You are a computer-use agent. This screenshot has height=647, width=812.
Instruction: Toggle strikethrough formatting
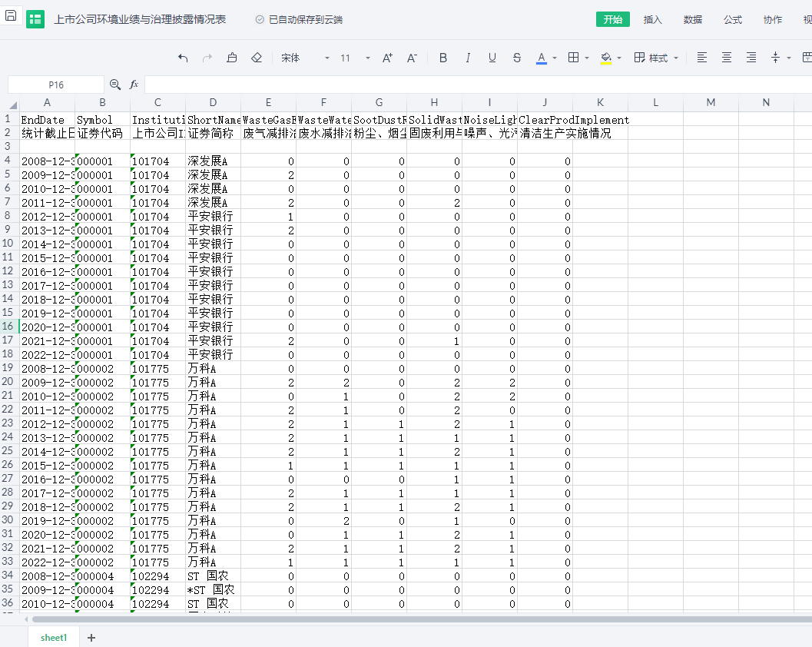coord(517,58)
